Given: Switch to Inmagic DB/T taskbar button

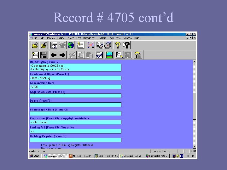Looking at the screenshot, I should click(55, 156).
